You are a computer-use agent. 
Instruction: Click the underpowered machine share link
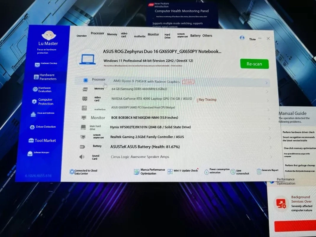tap(143, 66)
